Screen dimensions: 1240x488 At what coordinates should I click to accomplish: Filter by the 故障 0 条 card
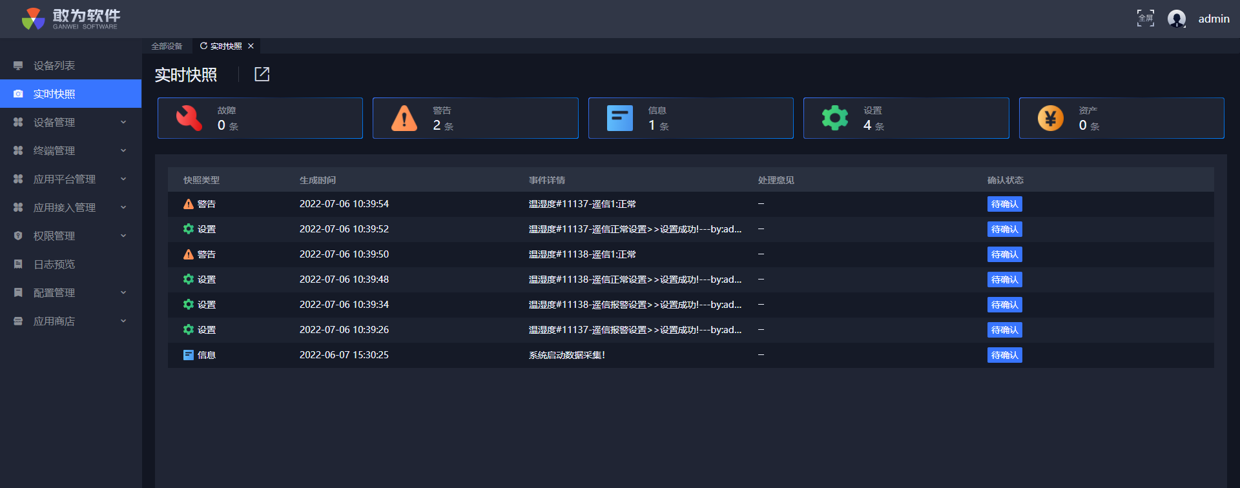[x=260, y=118]
